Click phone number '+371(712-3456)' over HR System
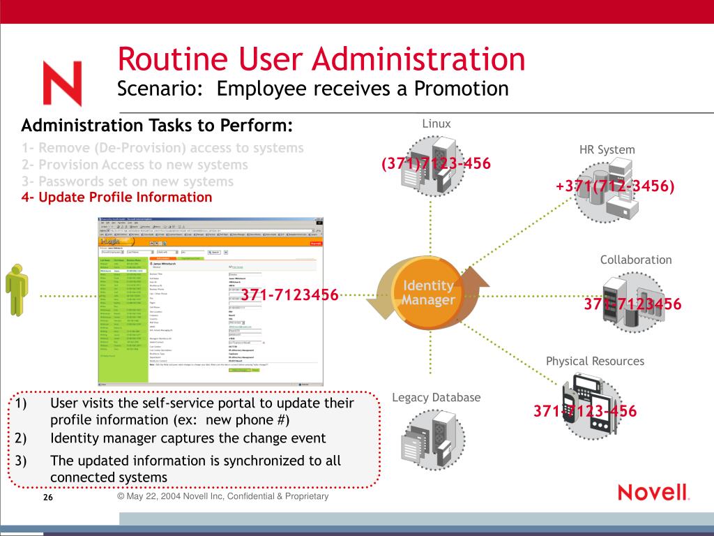Viewport: 714px width, 536px height. (x=615, y=186)
